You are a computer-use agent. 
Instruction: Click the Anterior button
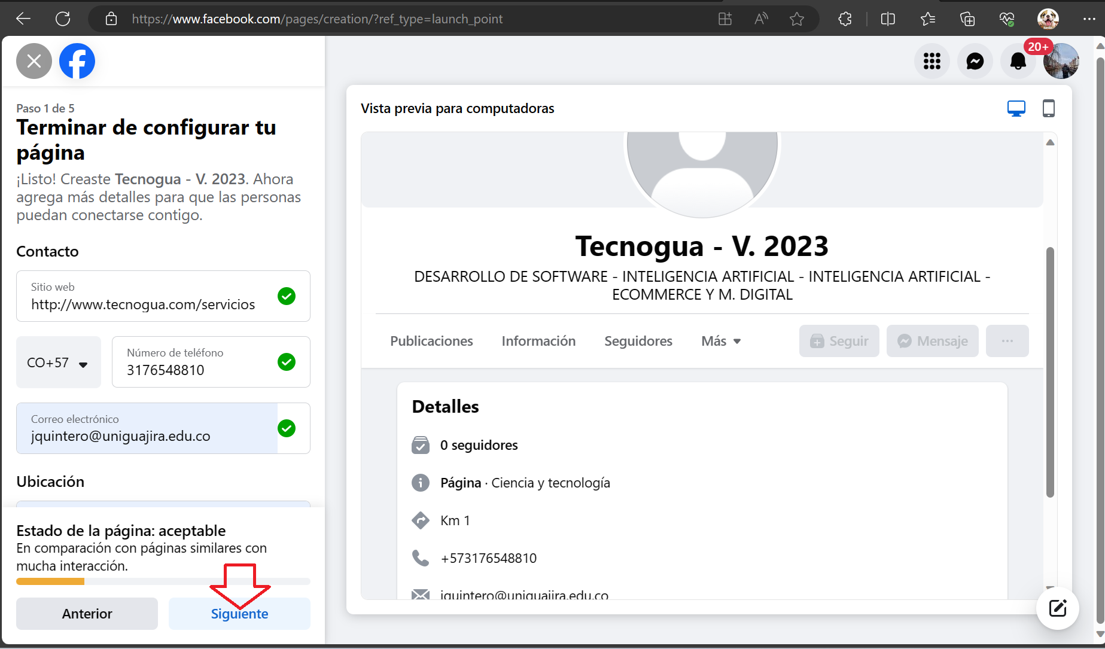click(x=87, y=614)
